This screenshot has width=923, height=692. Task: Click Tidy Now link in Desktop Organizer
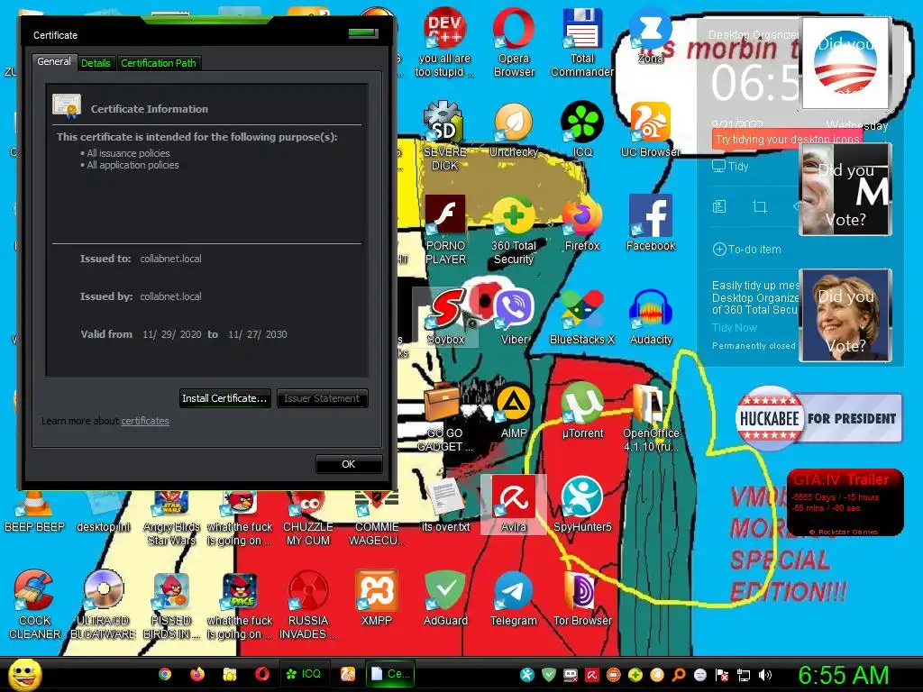click(734, 327)
